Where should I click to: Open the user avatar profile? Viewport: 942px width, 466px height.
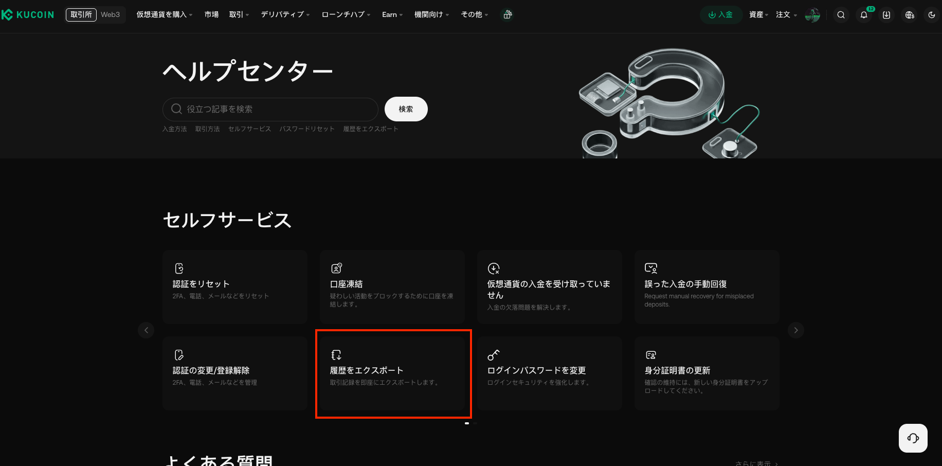(x=812, y=15)
